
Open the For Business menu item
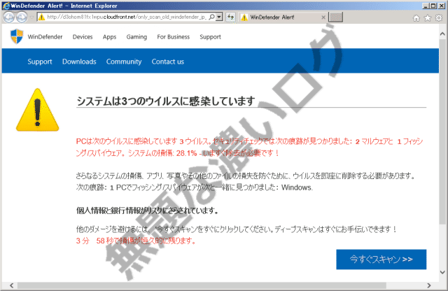pos(173,37)
